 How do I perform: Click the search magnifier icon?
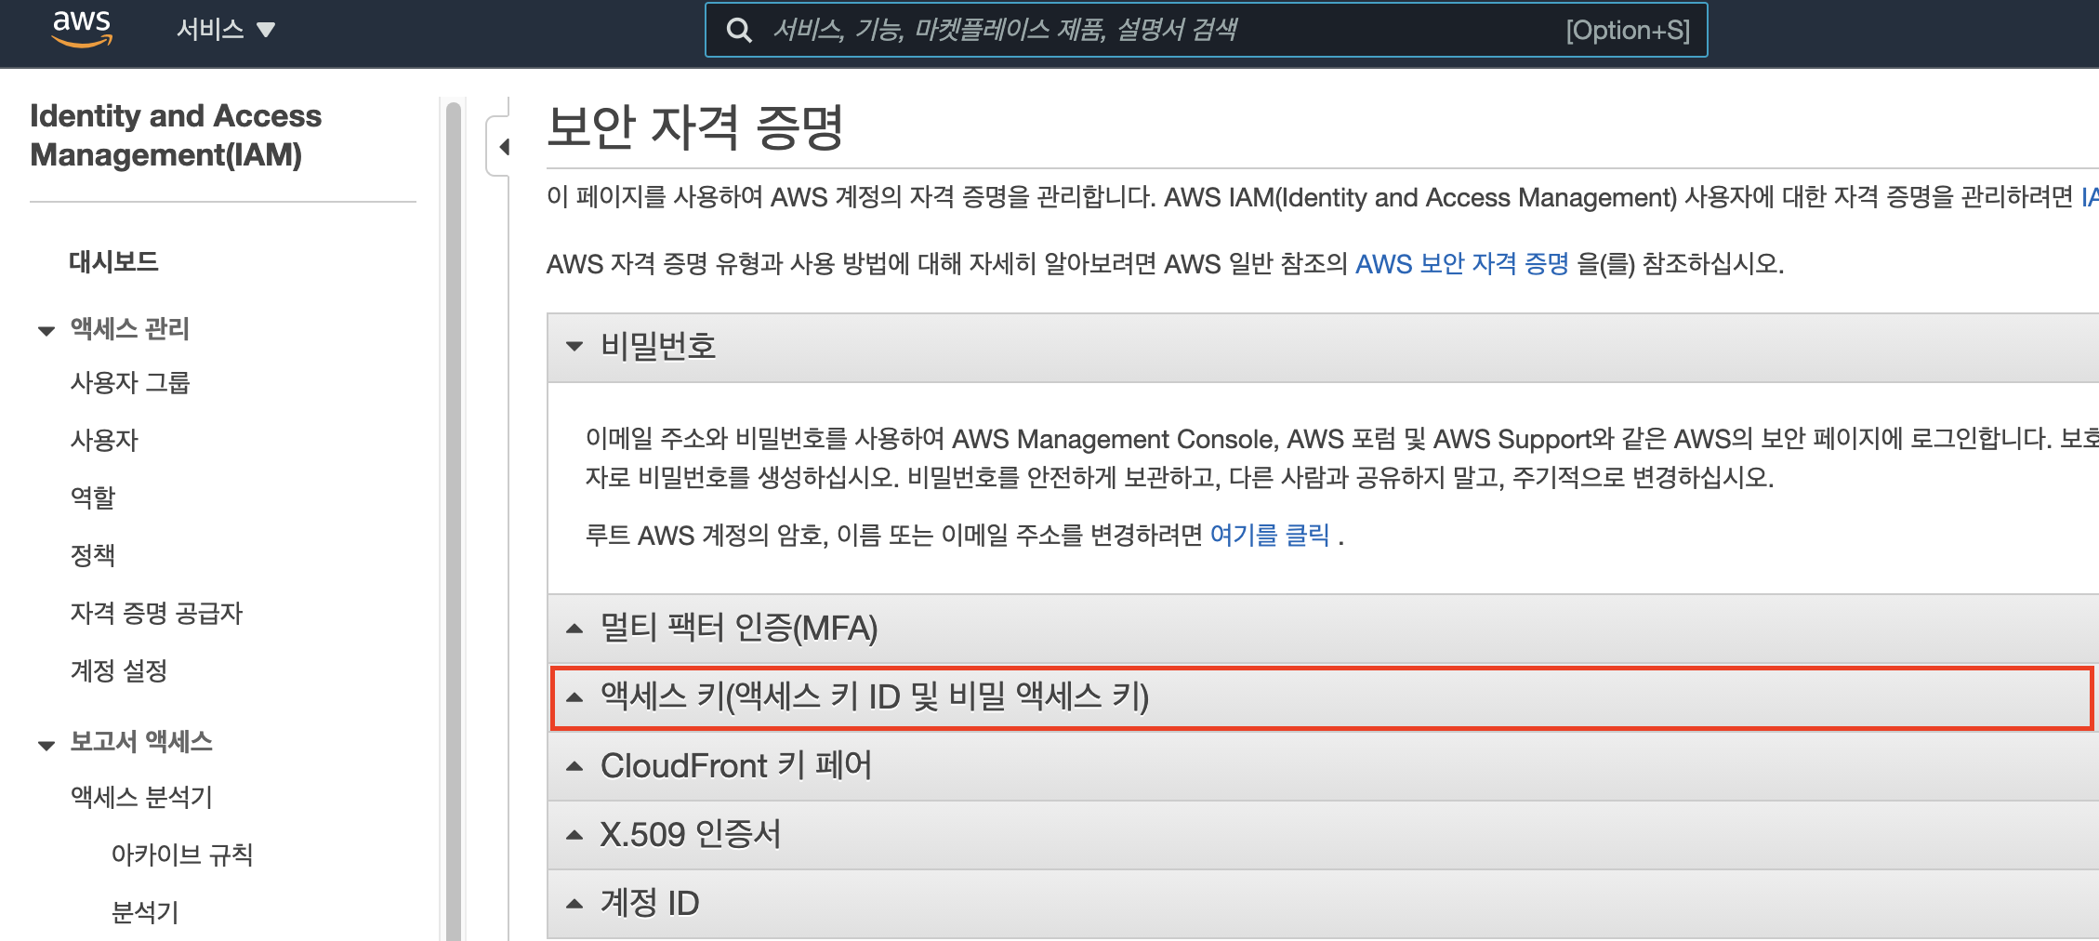point(739,31)
